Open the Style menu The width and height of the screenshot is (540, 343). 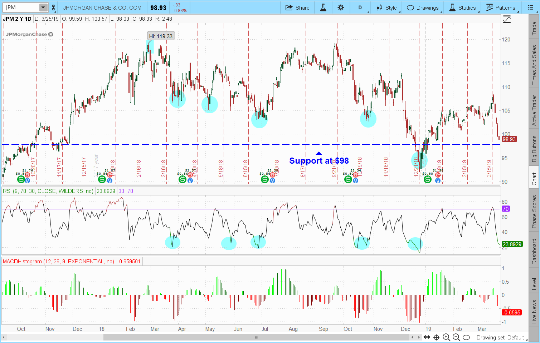point(386,8)
